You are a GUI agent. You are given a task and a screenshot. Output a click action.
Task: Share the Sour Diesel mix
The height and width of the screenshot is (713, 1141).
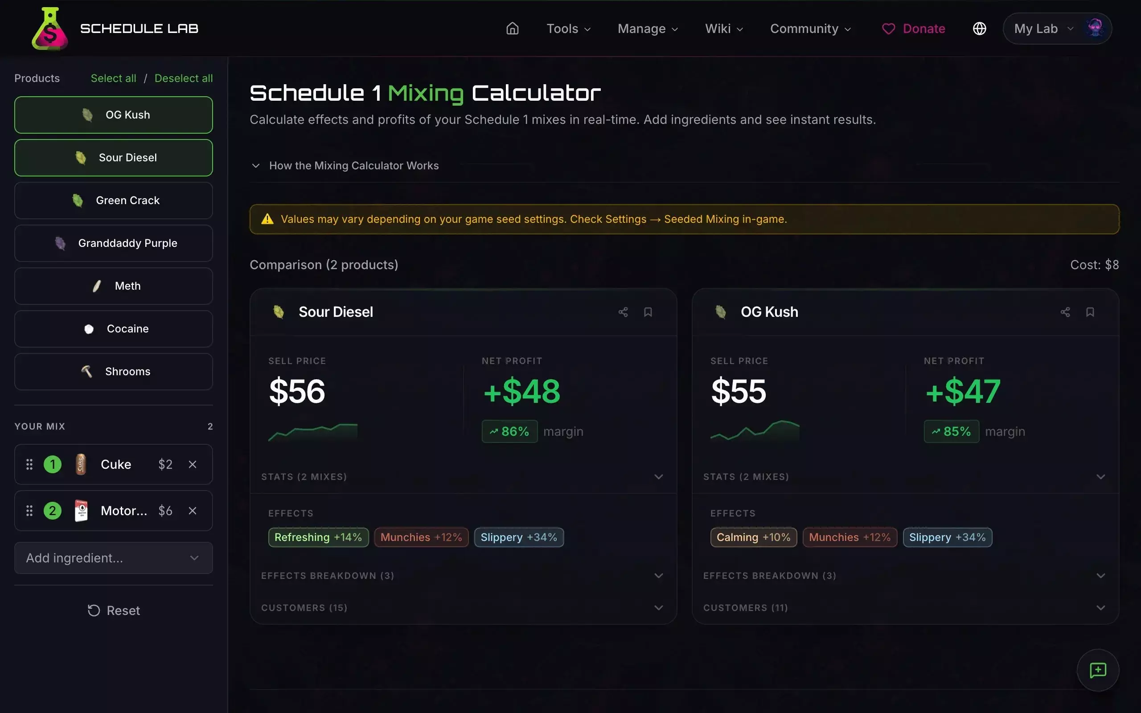tap(623, 312)
